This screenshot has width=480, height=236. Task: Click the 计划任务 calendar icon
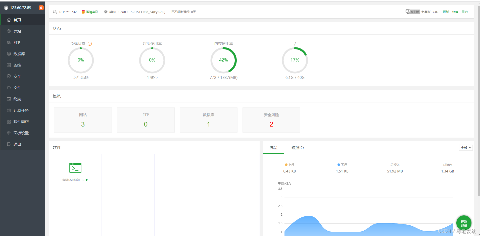(x=9, y=110)
